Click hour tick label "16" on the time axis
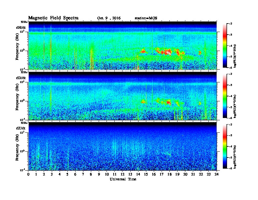The height and width of the screenshot is (200, 258). click(x=154, y=174)
